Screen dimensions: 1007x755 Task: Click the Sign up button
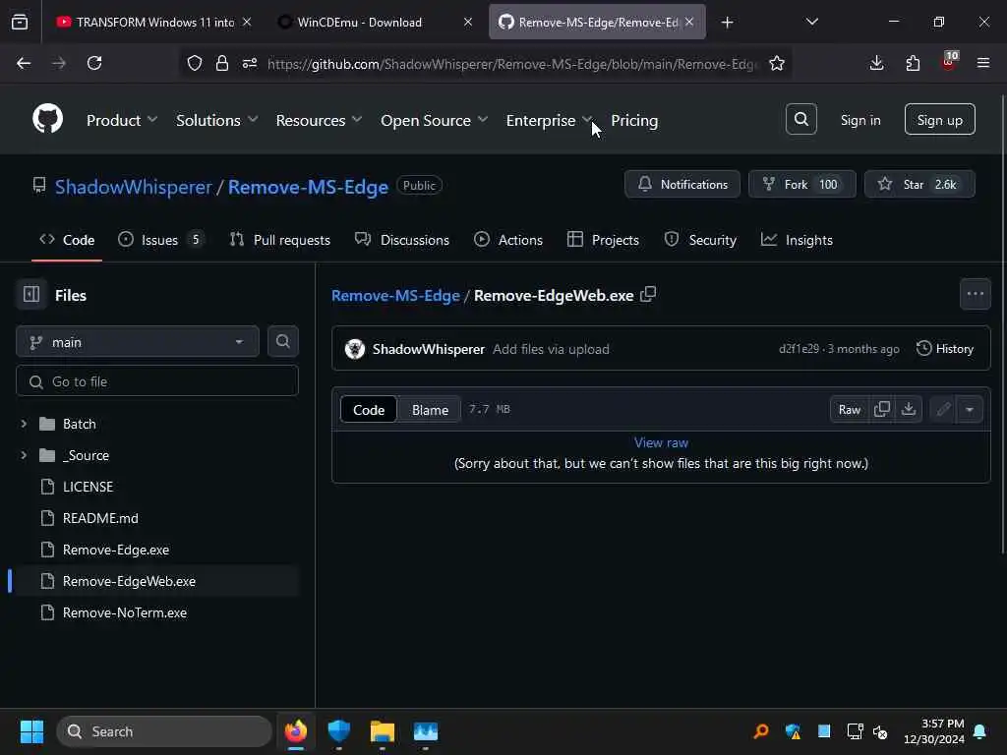(x=939, y=119)
